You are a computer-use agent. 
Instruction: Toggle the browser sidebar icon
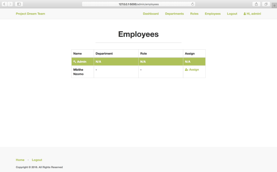point(19,4)
